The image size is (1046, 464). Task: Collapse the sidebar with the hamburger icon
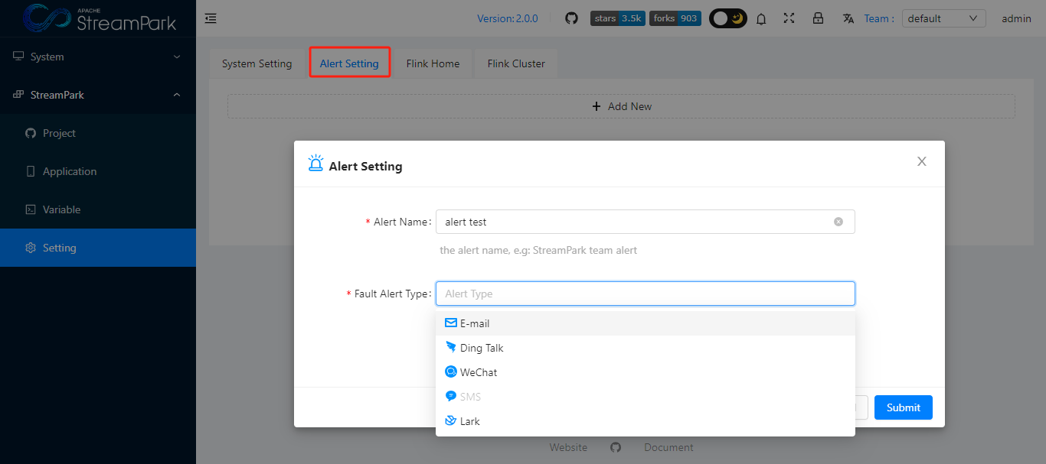tap(211, 18)
